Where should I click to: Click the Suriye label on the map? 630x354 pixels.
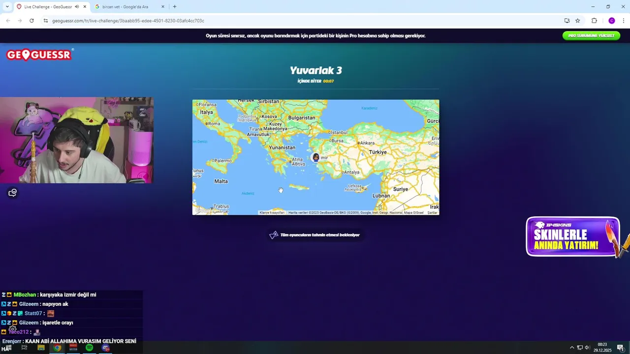coord(401,189)
